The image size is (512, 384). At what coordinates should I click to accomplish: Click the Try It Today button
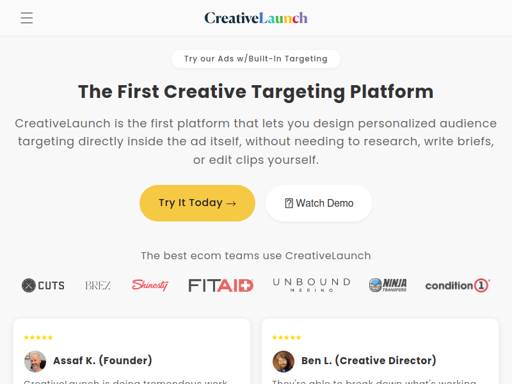tap(197, 203)
